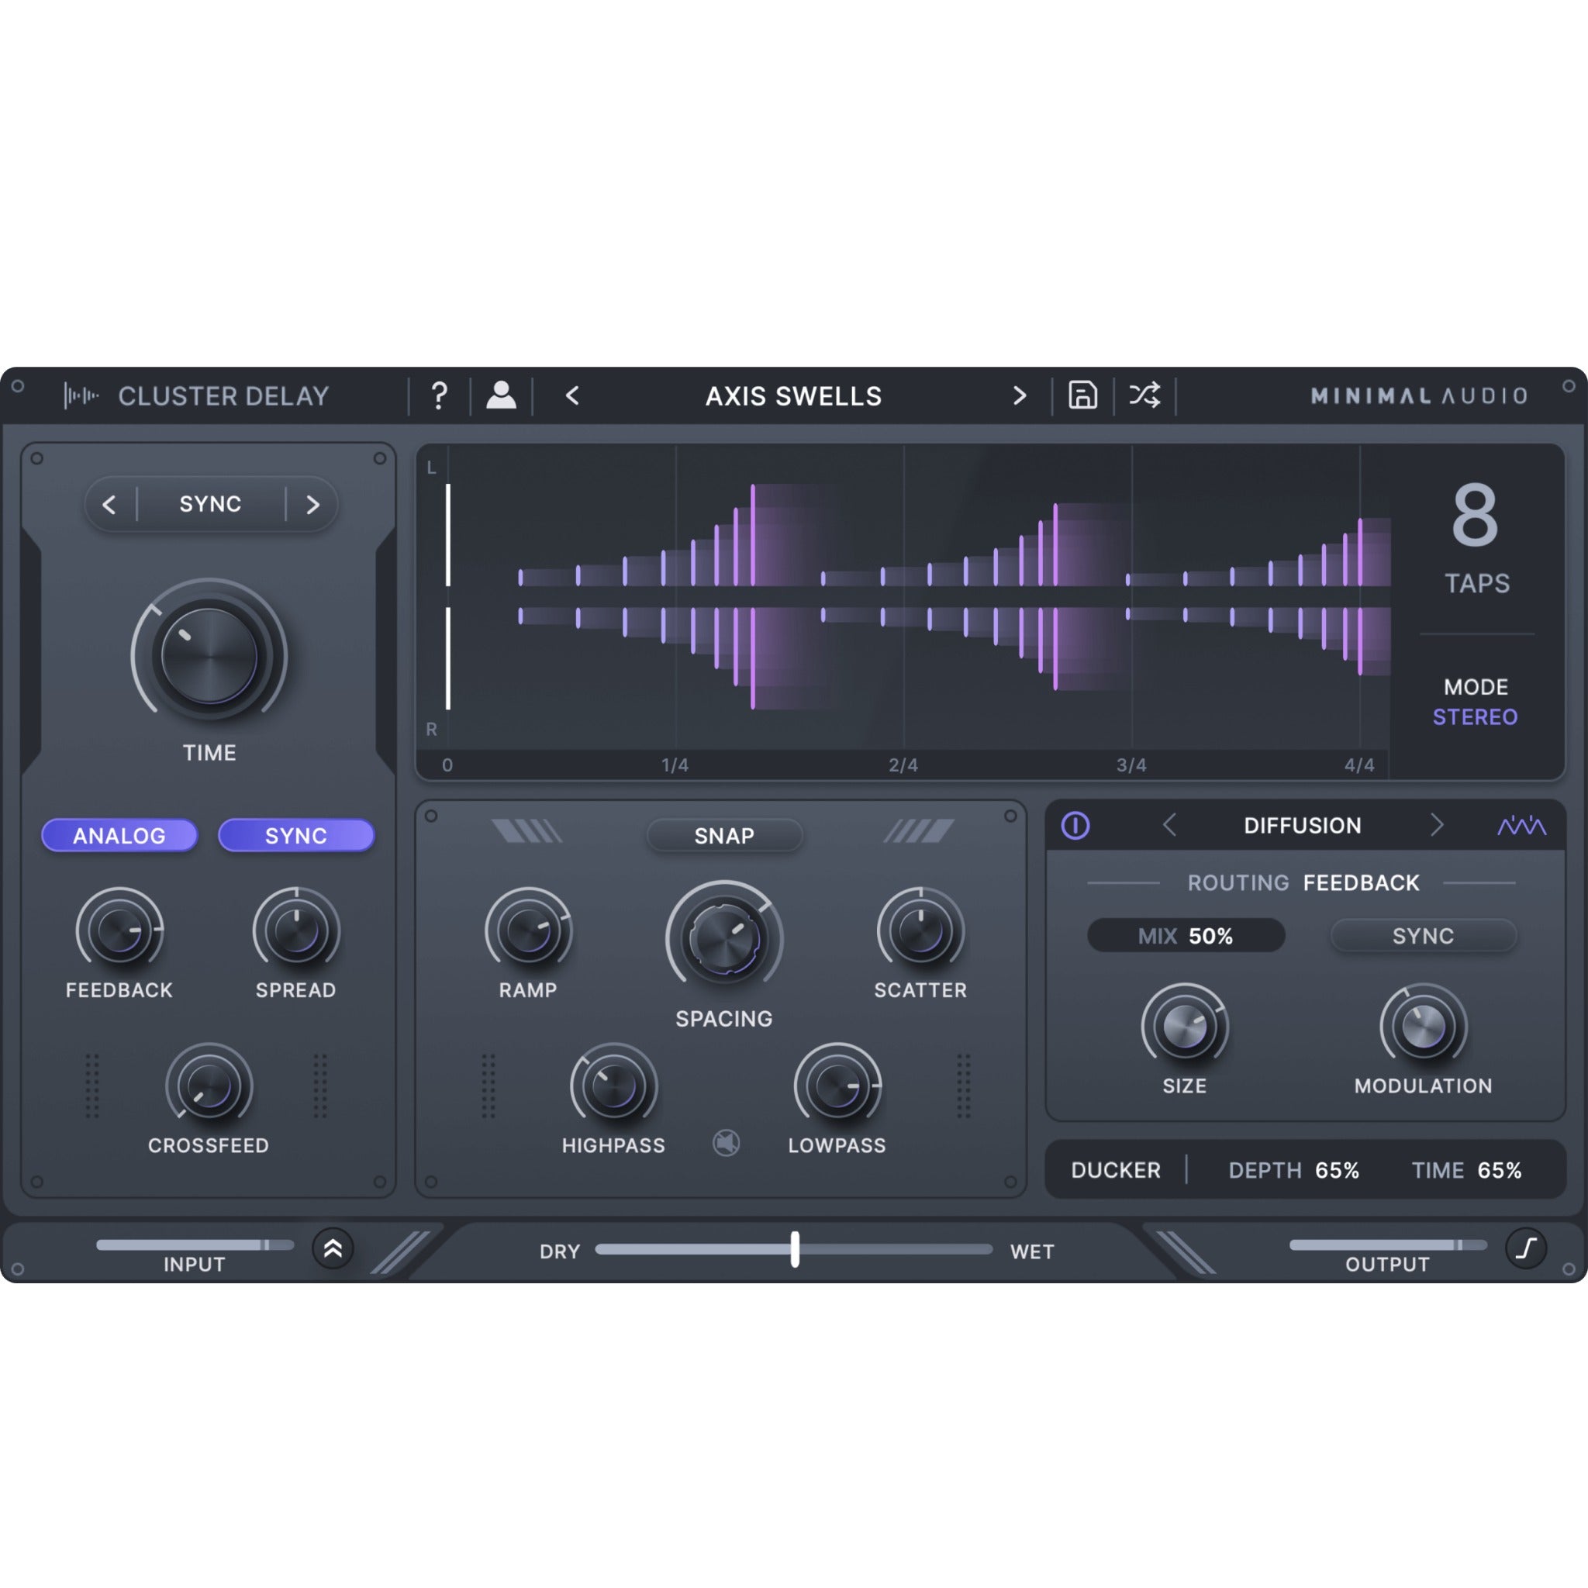Randomize settings using the shuffle icon
This screenshot has height=1588, width=1588.
(1144, 396)
